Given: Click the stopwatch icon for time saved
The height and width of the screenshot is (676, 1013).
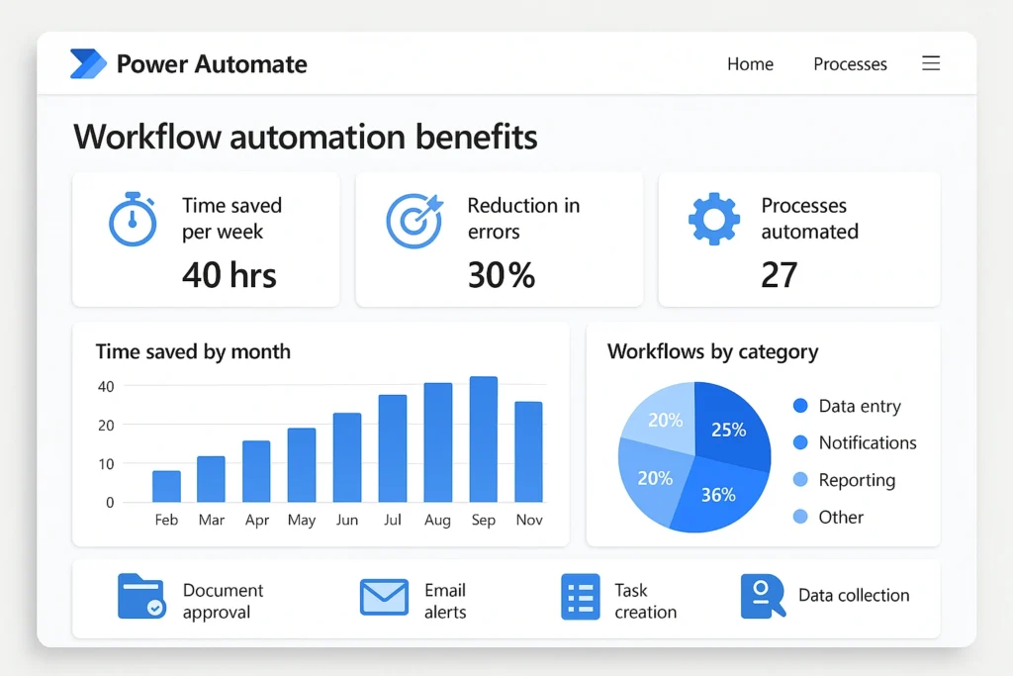Looking at the screenshot, I should [133, 220].
